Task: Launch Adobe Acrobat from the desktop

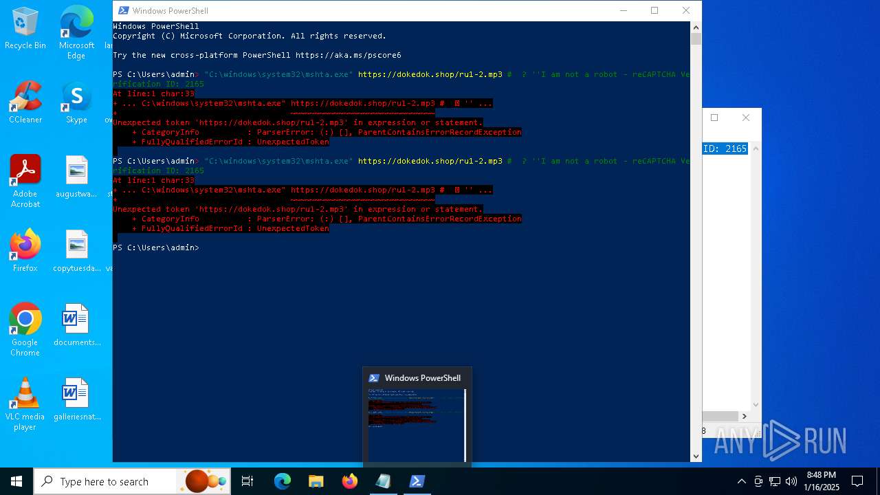Action: (25, 181)
